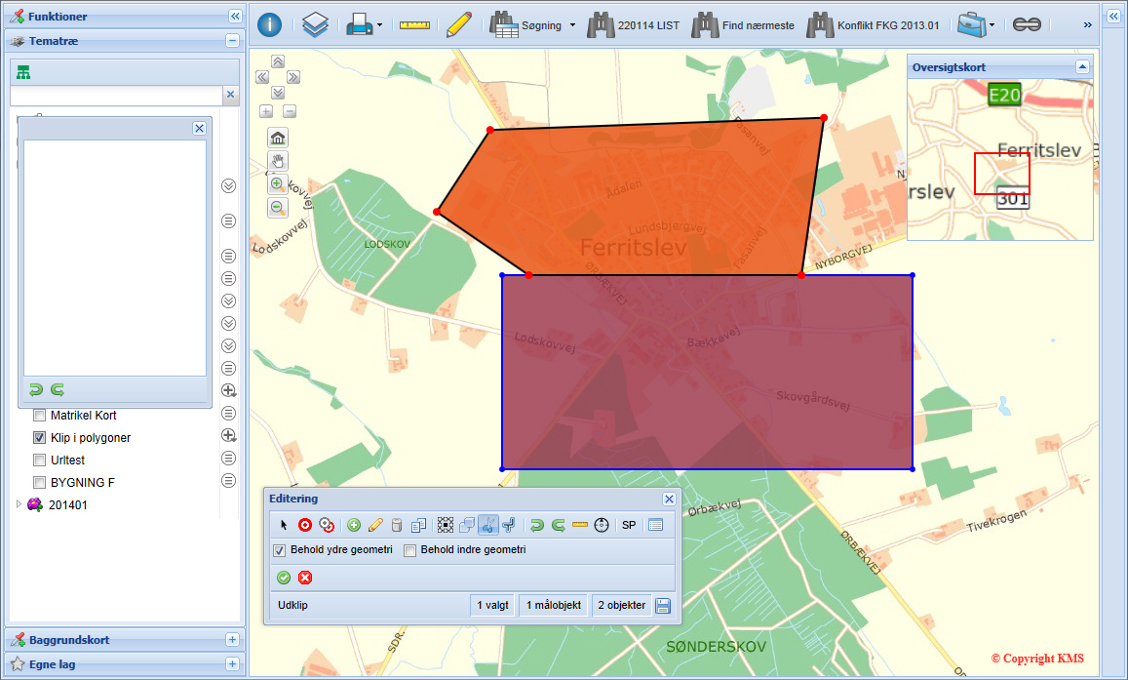Image resolution: width=1128 pixels, height=680 pixels.
Task: Select the hand pan tool on map
Action: click(278, 160)
